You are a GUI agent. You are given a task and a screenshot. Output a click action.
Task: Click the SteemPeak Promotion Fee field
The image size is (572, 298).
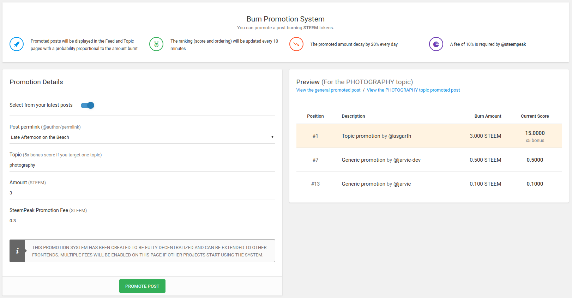(x=142, y=221)
